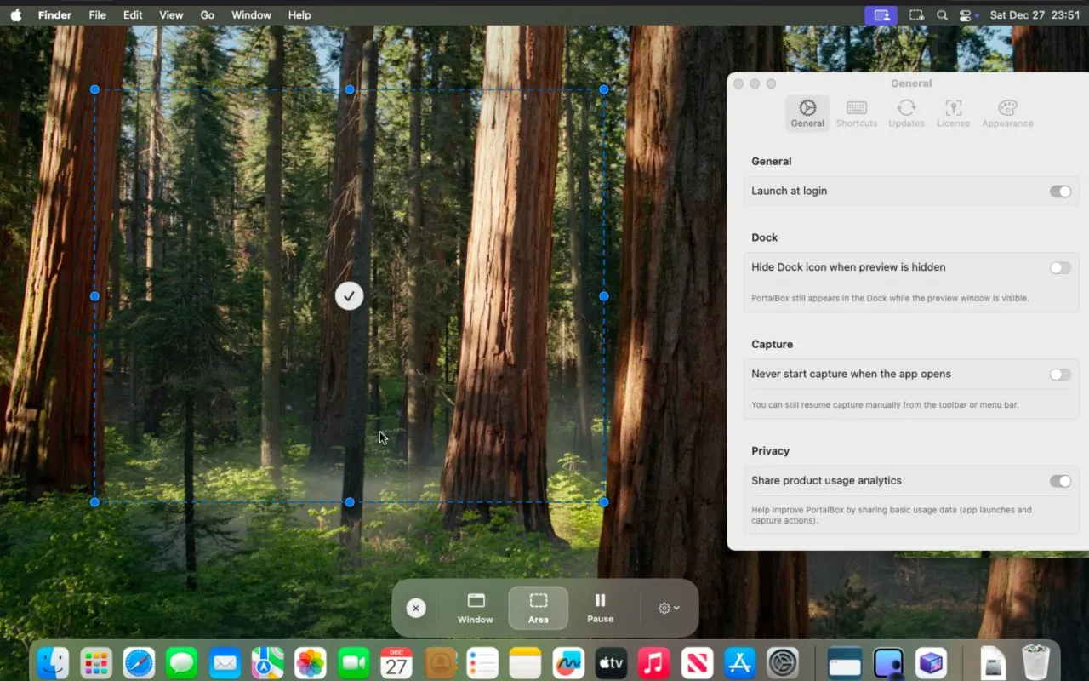Open Photos from the Dock

coord(311,662)
